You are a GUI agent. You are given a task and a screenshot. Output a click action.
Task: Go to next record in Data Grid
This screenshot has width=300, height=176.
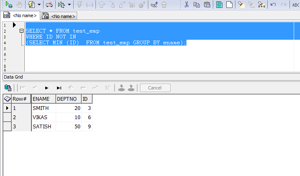coord(47,88)
